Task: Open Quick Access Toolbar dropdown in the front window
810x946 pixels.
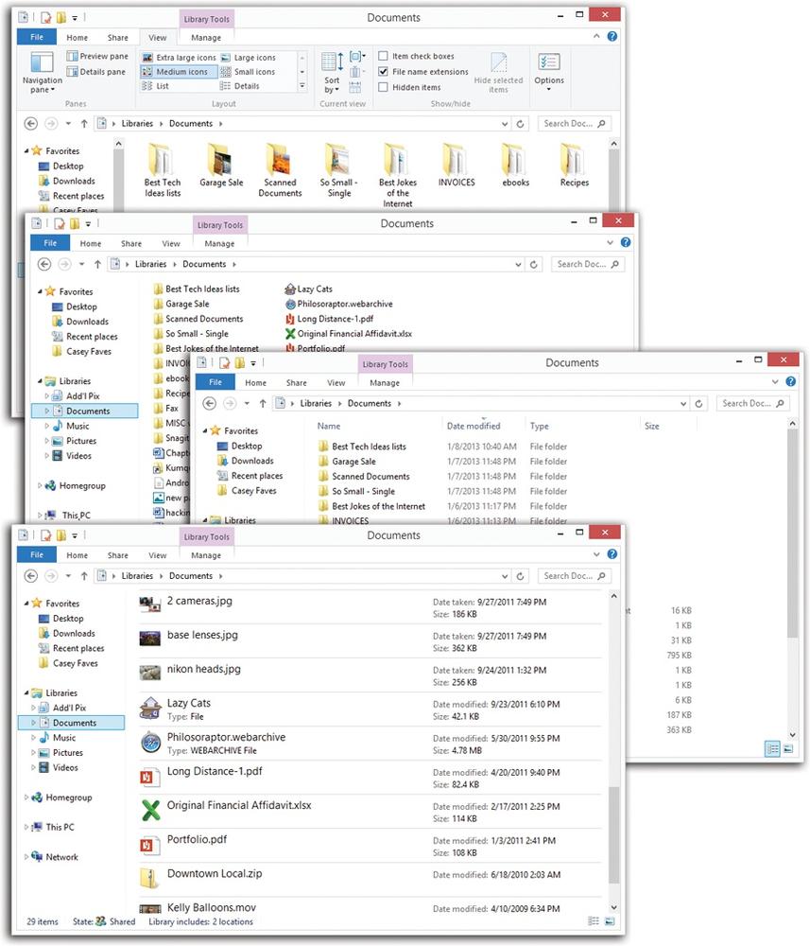Action: pyautogui.click(x=75, y=535)
